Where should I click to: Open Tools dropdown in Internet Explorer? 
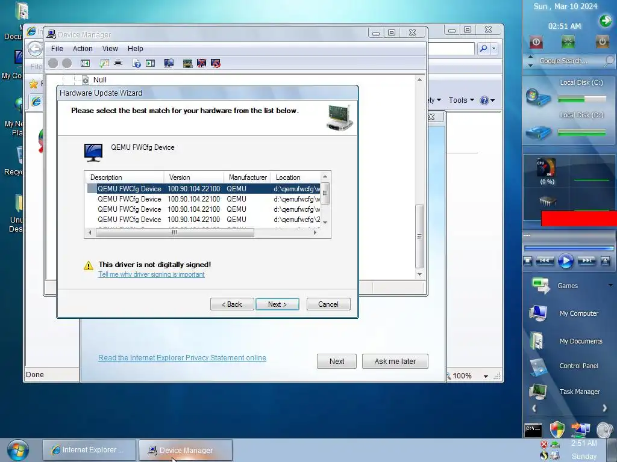[x=461, y=100]
